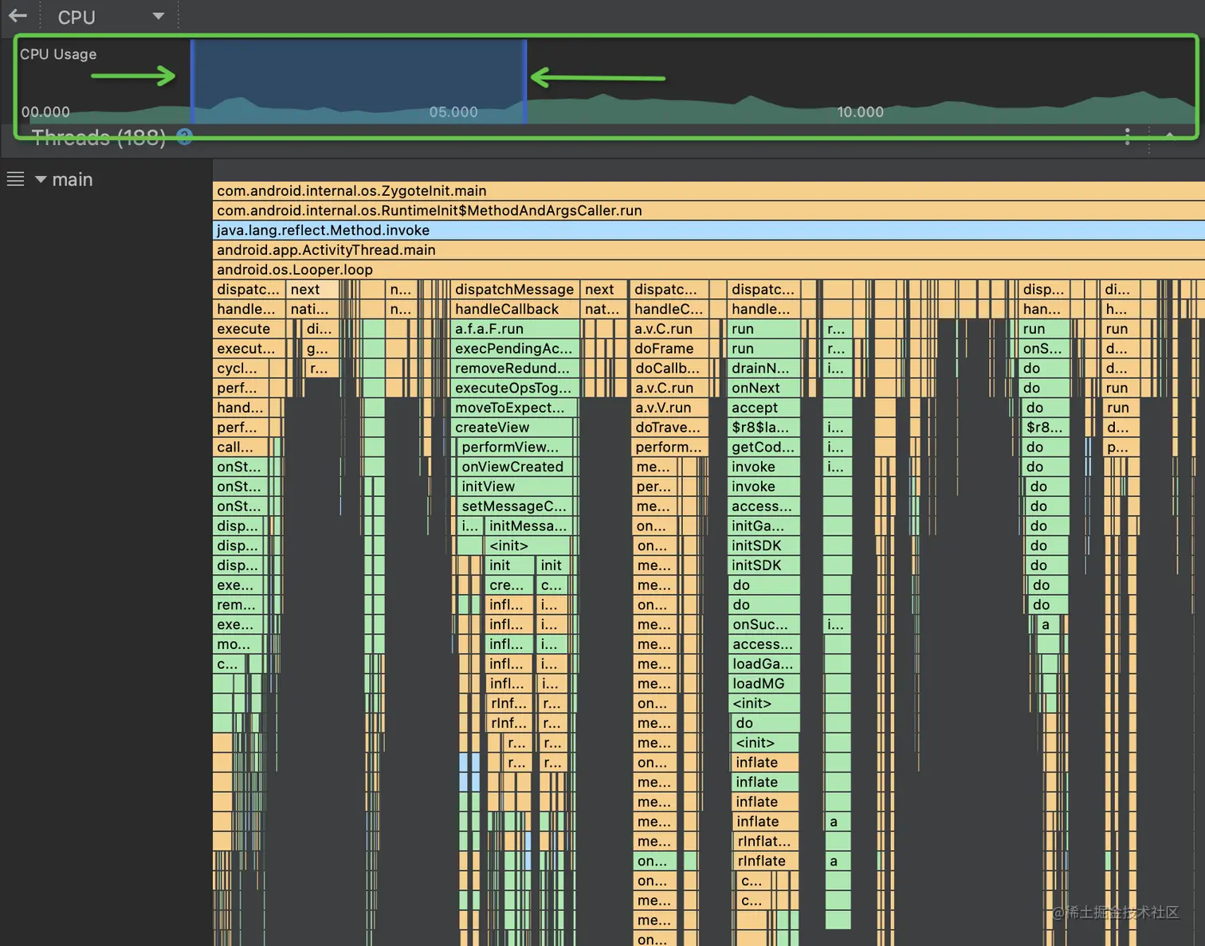Select the fully labeled dispatchMessage frame
The image size is (1205, 946).
tap(515, 289)
